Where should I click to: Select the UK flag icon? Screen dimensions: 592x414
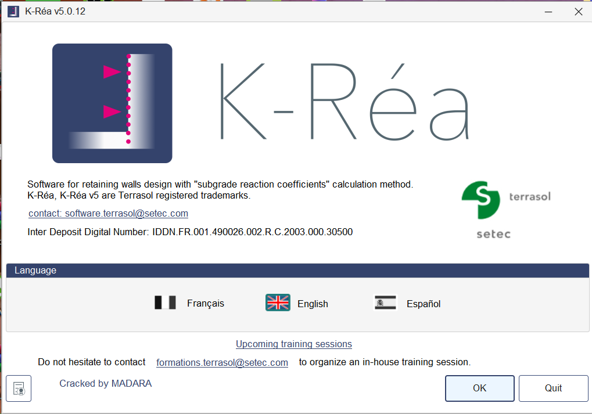(x=278, y=303)
